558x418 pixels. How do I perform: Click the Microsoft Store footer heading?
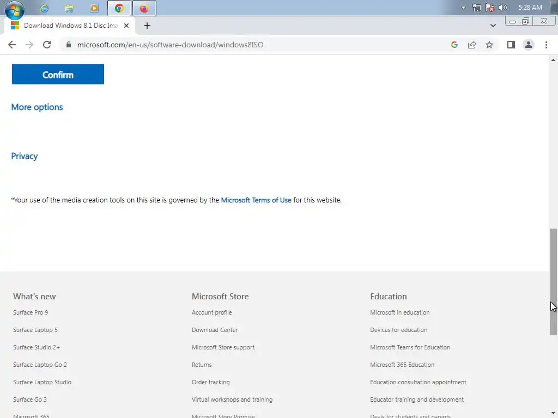(x=220, y=297)
